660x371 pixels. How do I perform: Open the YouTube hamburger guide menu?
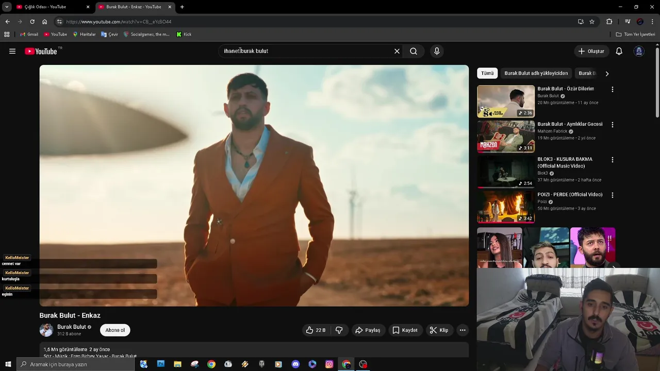[12, 51]
